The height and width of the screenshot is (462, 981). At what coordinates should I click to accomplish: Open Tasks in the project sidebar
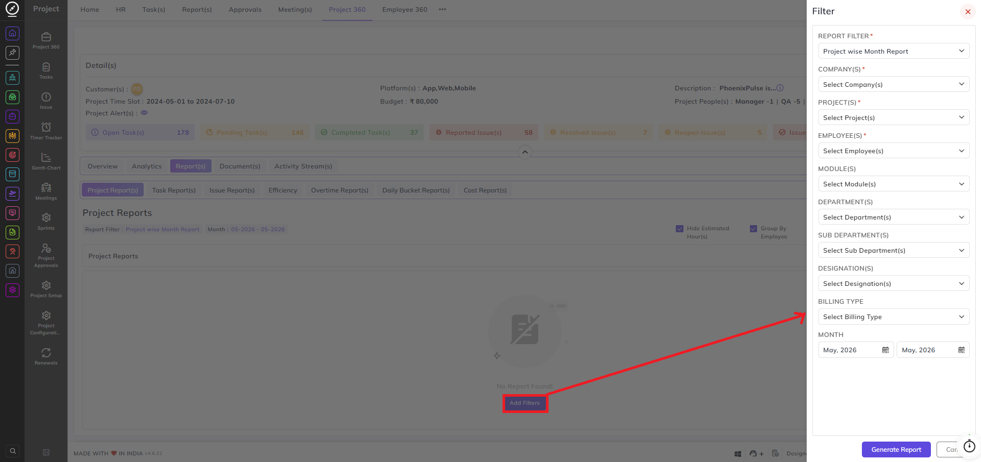click(x=46, y=71)
